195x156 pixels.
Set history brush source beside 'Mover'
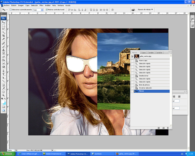[x=132, y=91]
